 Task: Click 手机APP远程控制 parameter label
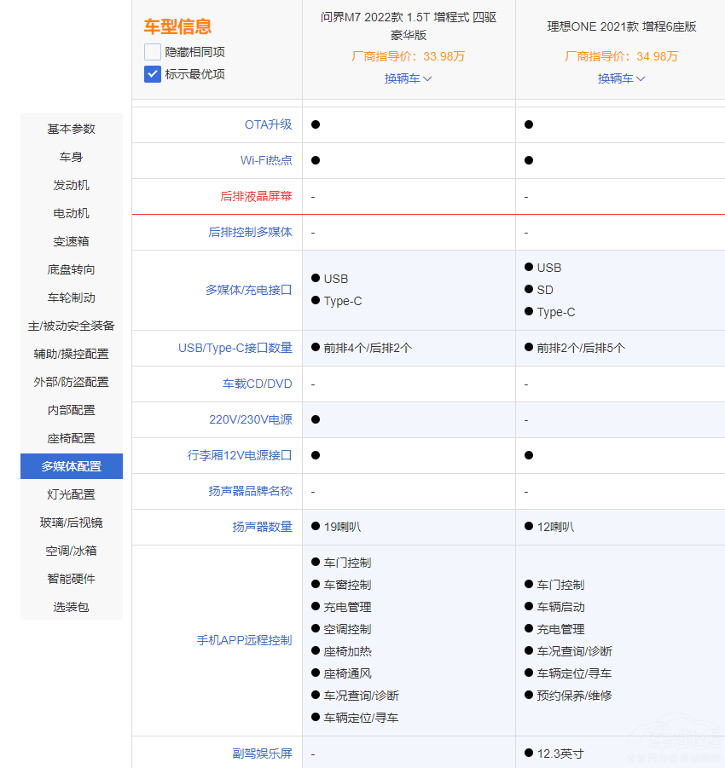pyautogui.click(x=244, y=640)
